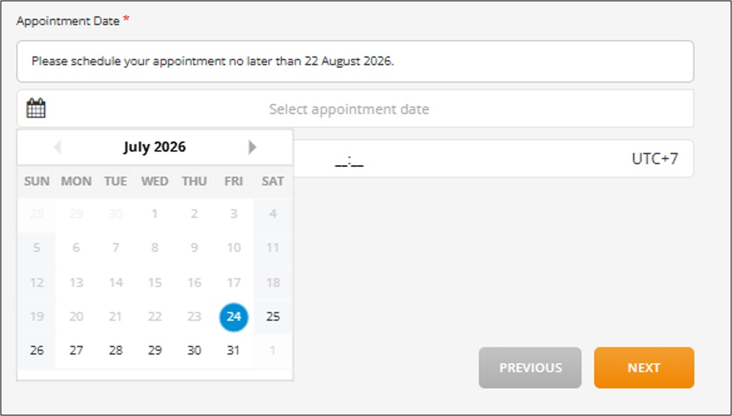
Task: Select appointment date input field
Action: (x=355, y=108)
